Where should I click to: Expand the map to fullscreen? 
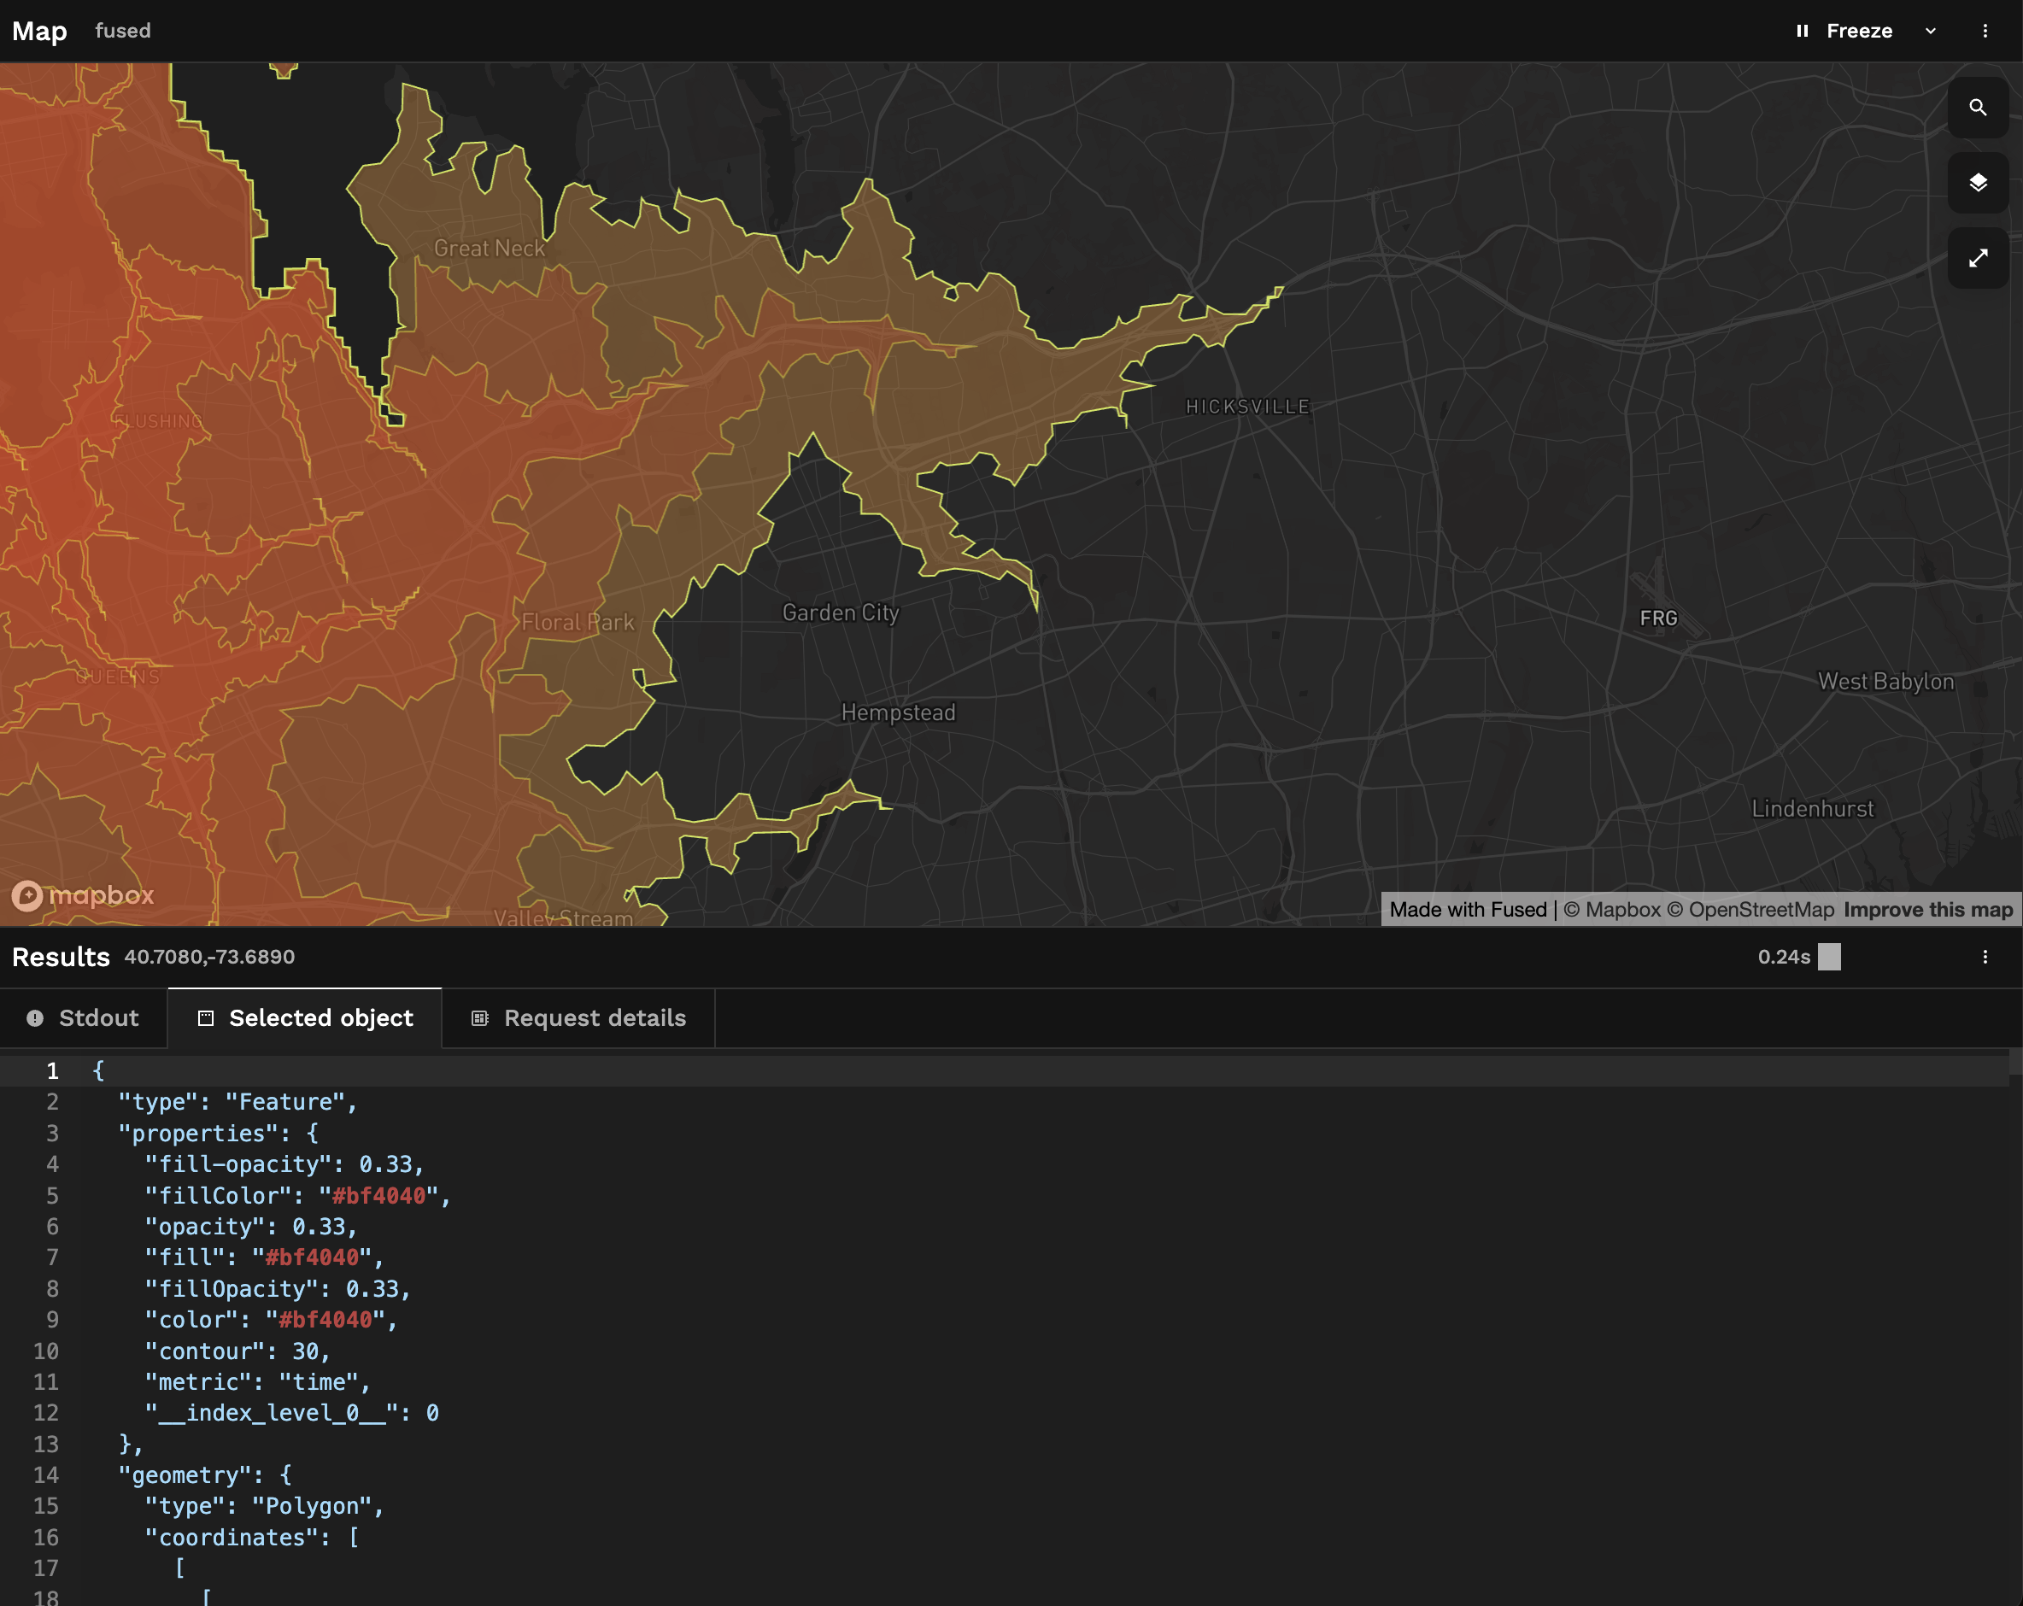[1977, 258]
